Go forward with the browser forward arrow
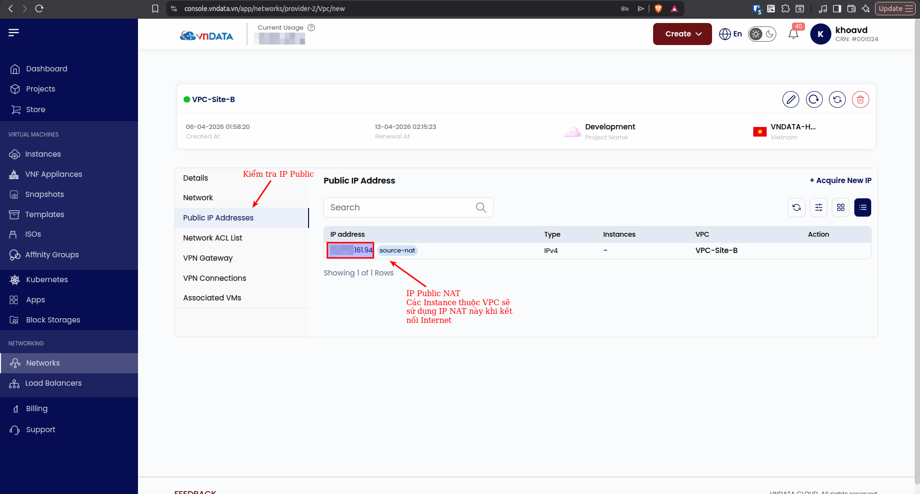 (x=25, y=9)
